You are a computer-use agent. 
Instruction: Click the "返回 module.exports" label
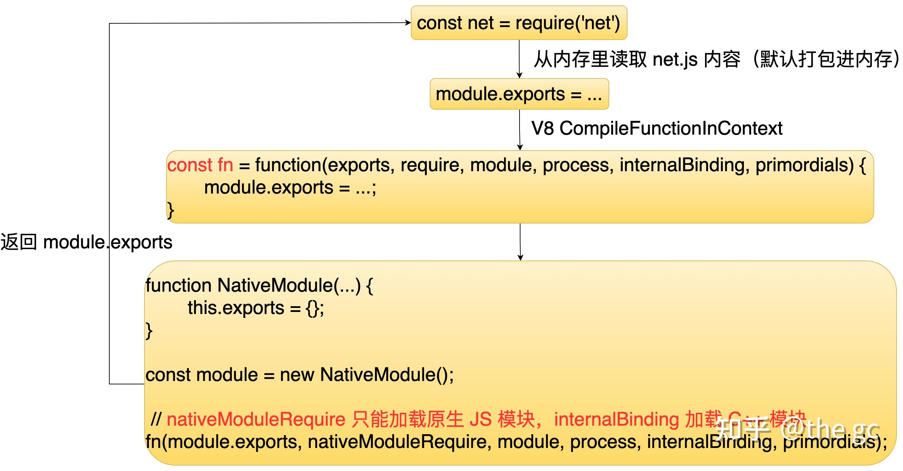click(86, 242)
